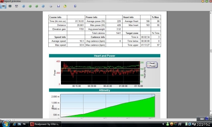Click the Speed info label
The image size is (212, 127).
(x=60, y=37)
